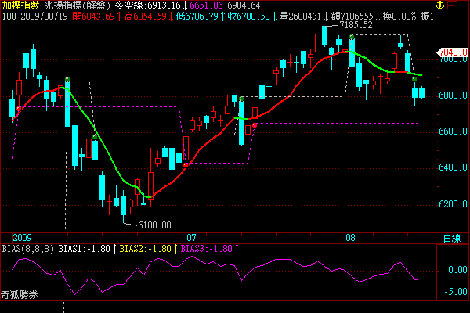The width and height of the screenshot is (470, 313).
Task: Click the open price 開6843.69
Action: coord(94,16)
